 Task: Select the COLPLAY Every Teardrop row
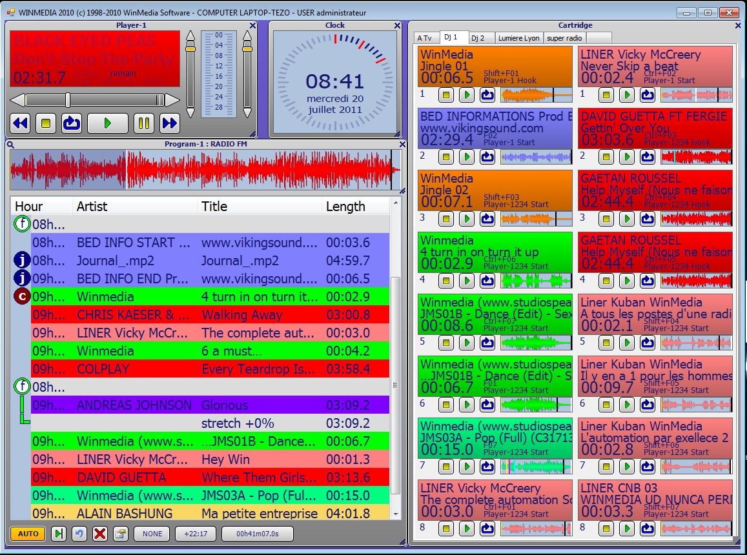210,369
